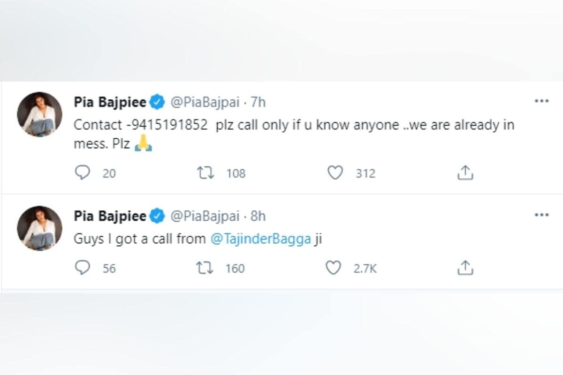Screen dimensions: 563x375
Task: Open the tweet text about already in mess
Action: (294, 135)
